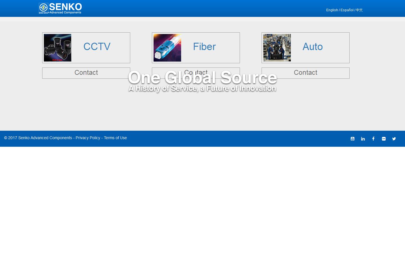This screenshot has height=253, width=405.
Task: Click the Flickr icon in the footer
Action: click(384, 139)
